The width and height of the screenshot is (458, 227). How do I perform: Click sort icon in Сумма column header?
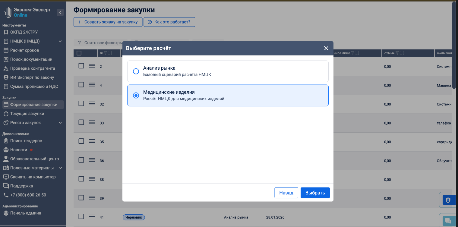[402, 53]
